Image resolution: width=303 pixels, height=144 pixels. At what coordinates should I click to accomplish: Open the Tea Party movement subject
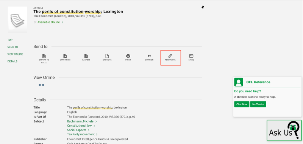[81, 134]
